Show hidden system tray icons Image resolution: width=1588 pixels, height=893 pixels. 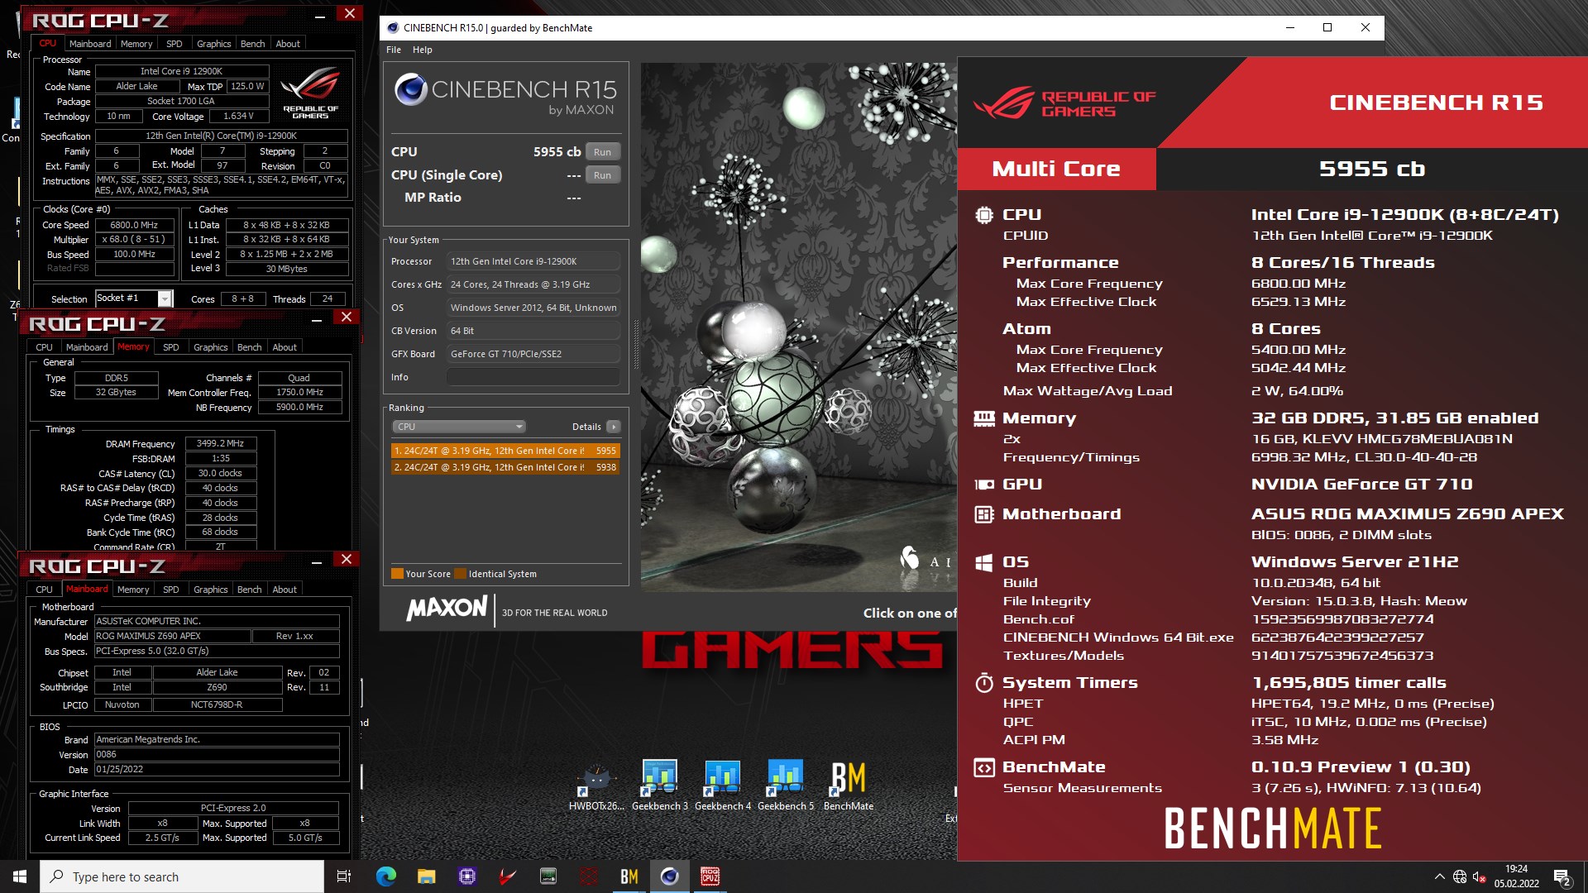(x=1439, y=876)
